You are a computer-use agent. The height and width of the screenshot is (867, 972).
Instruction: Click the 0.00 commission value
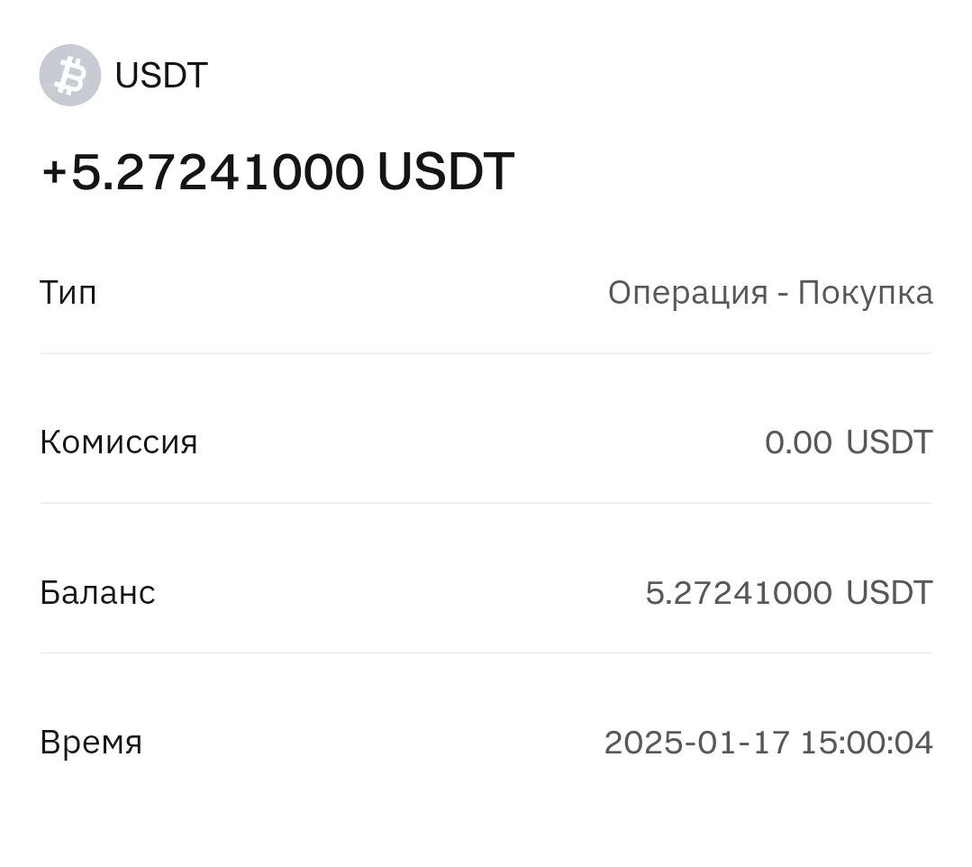(x=798, y=443)
